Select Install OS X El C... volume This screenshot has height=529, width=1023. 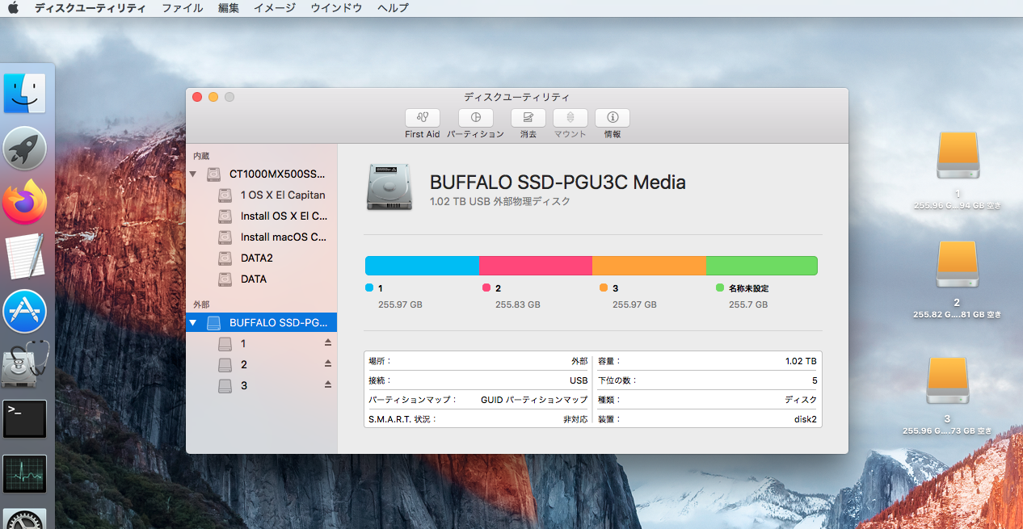(x=262, y=216)
